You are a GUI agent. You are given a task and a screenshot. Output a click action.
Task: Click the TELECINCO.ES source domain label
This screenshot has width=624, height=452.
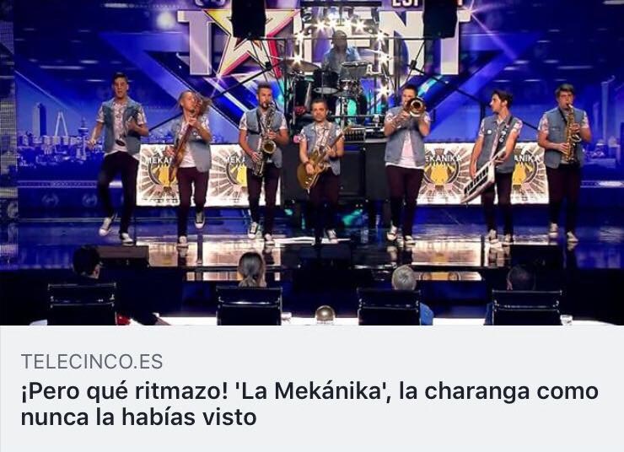click(x=92, y=362)
